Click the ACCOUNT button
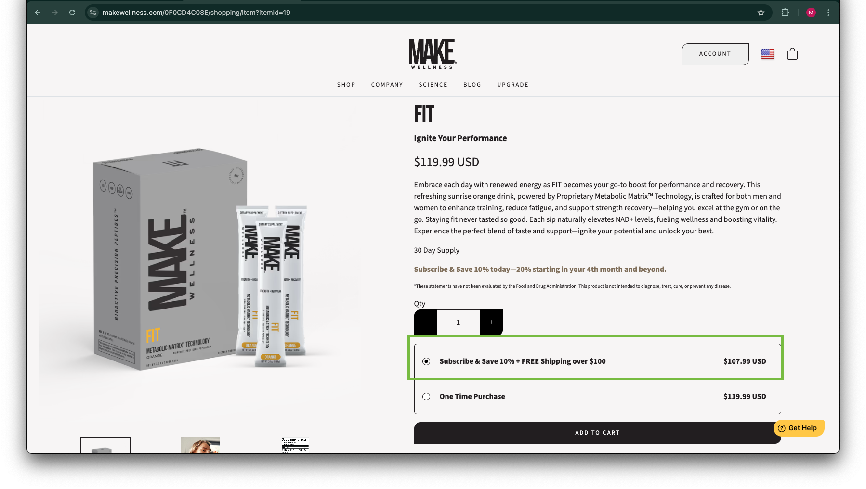 pos(715,54)
